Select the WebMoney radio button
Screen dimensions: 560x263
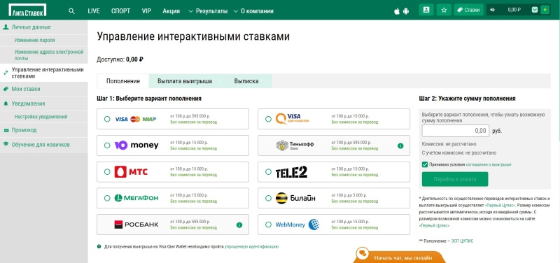(x=268, y=225)
